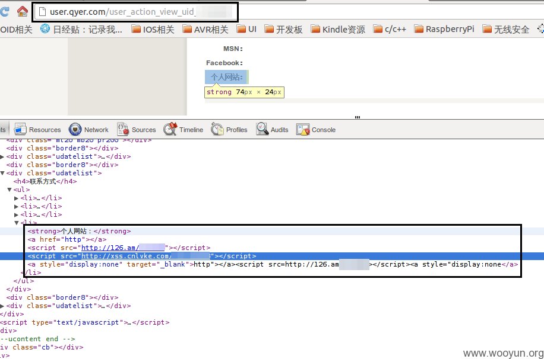This screenshot has width=544, height=359.
Task: Expand last udatelist div near bottom
Action: [2, 306]
